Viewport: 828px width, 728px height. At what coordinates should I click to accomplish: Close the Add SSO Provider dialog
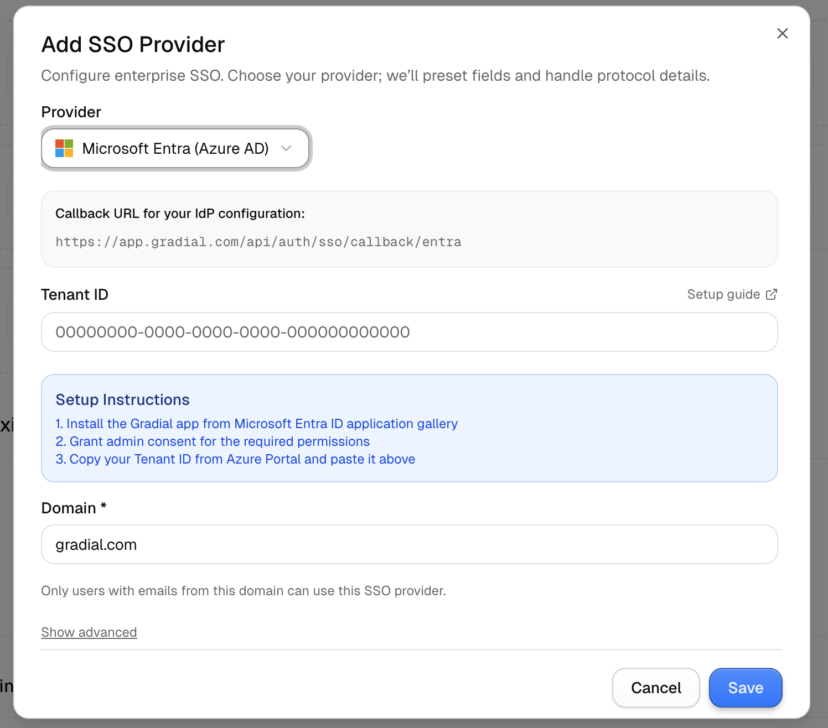click(782, 34)
